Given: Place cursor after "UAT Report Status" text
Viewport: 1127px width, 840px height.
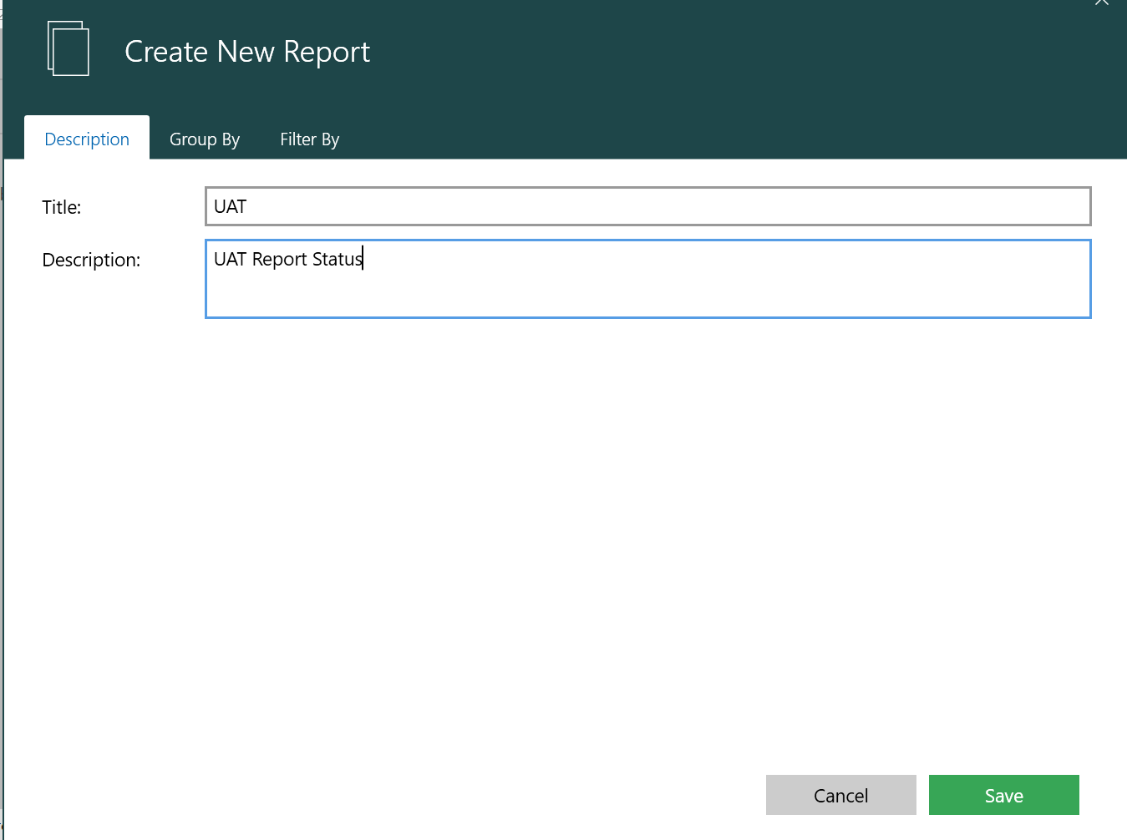Looking at the screenshot, I should [x=363, y=260].
